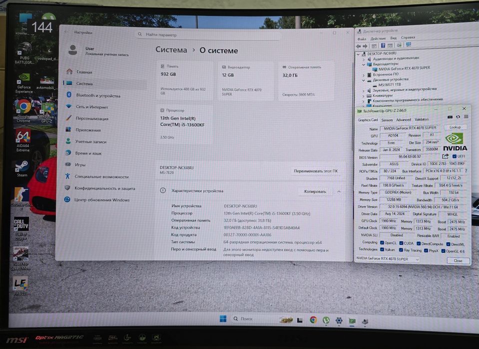Image resolution: width=479 pixels, height=349 pixels.
Task: Open PUBG Battlegrounds desktop shortcut
Action: [x=24, y=52]
